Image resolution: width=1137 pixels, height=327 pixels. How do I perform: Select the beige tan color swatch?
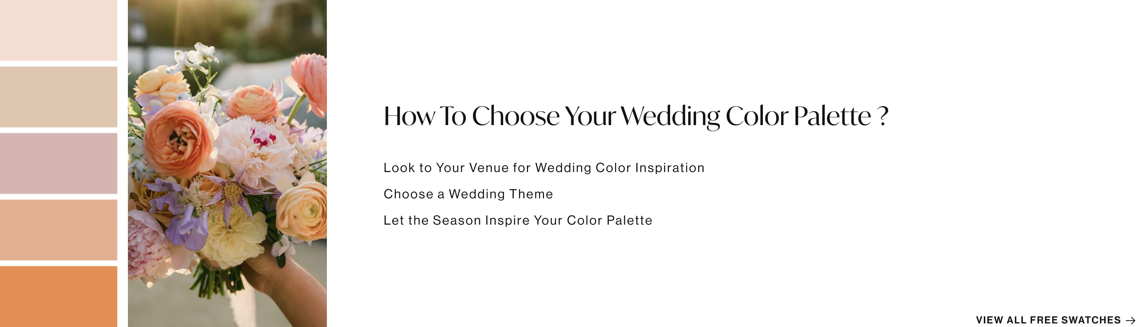point(58,97)
